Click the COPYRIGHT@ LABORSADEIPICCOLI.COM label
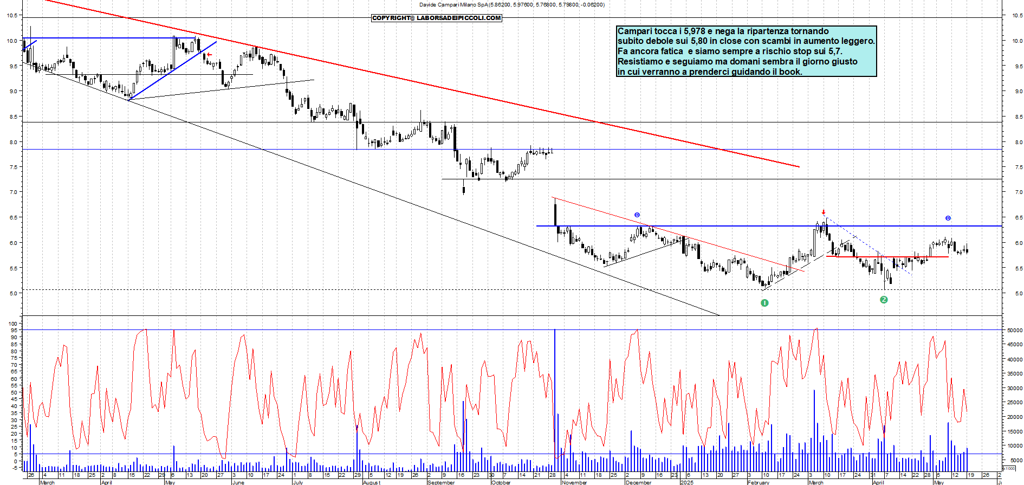Screen dimensions: 1024x485 pos(437,18)
